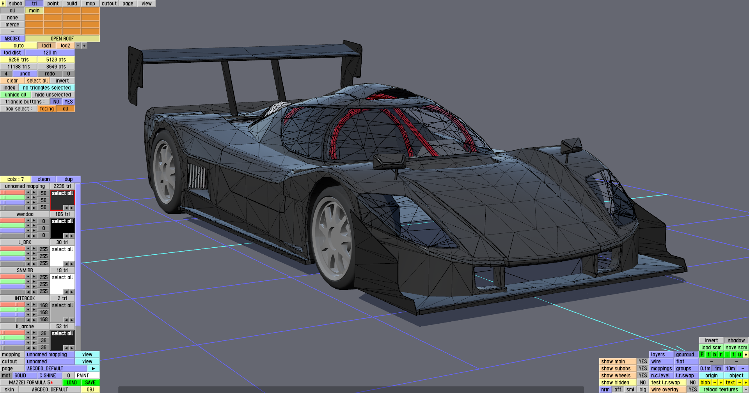Open the page ABCDEO_DEFAULT selector
The height and width of the screenshot is (393, 749).
click(x=56, y=368)
